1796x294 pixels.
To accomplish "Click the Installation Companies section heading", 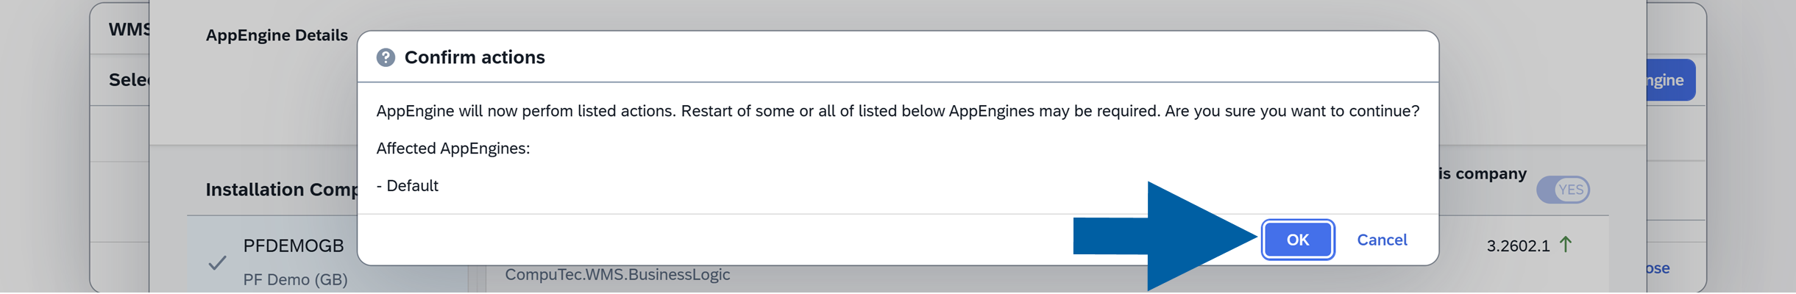I will pyautogui.click(x=281, y=190).
